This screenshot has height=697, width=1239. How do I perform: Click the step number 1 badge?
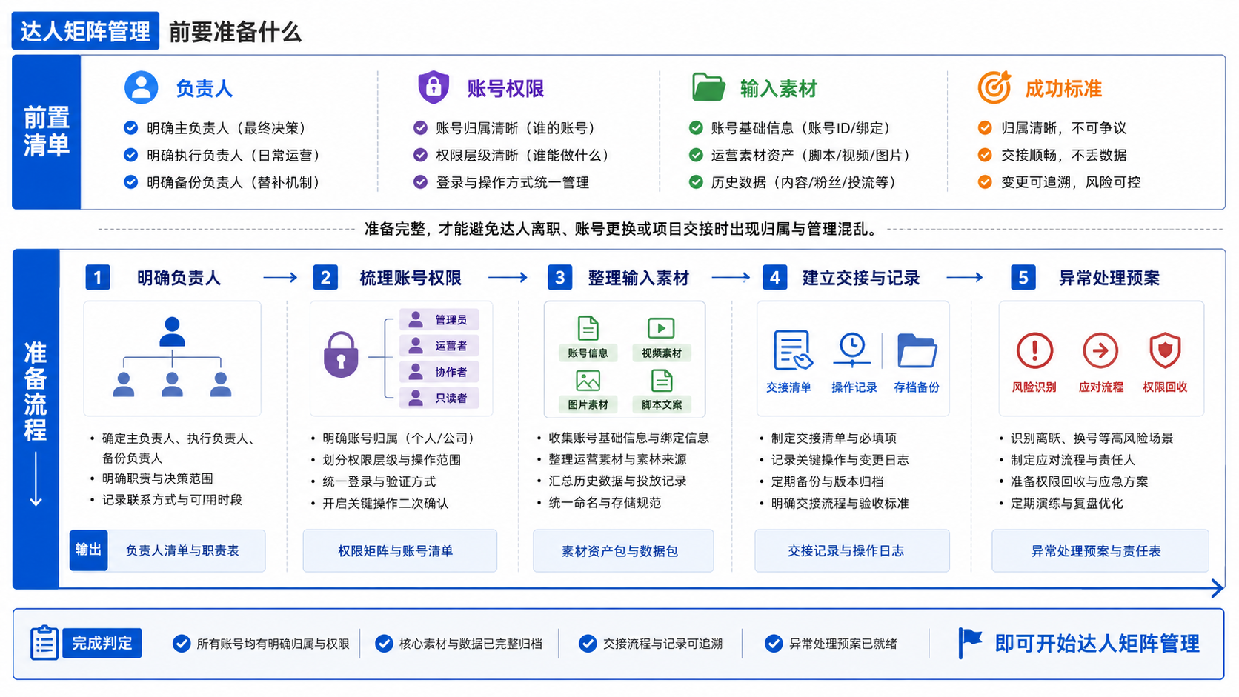(x=98, y=277)
